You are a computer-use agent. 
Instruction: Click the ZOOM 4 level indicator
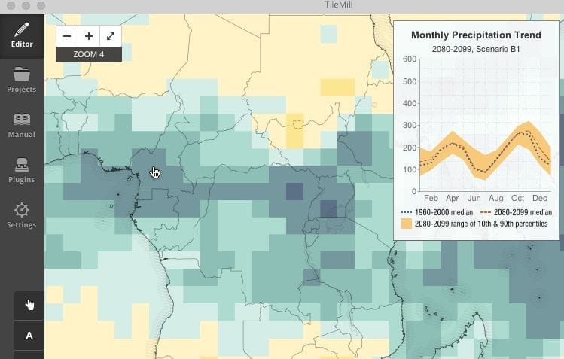point(89,55)
